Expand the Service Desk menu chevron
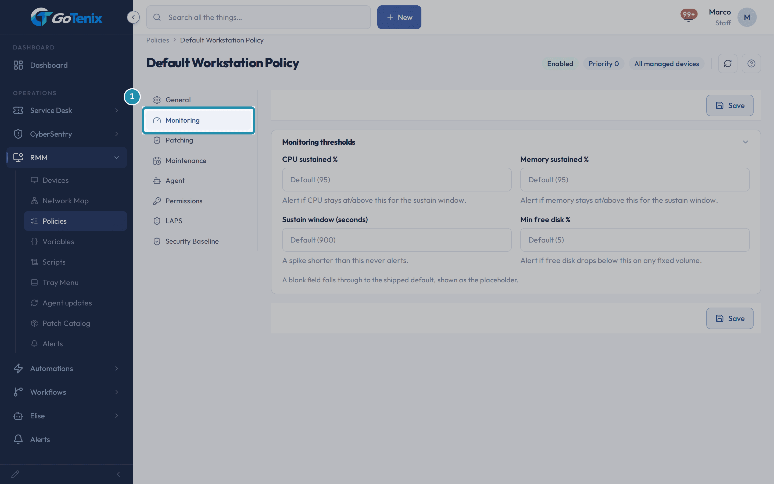Viewport: 774px width, 484px height. click(x=117, y=110)
